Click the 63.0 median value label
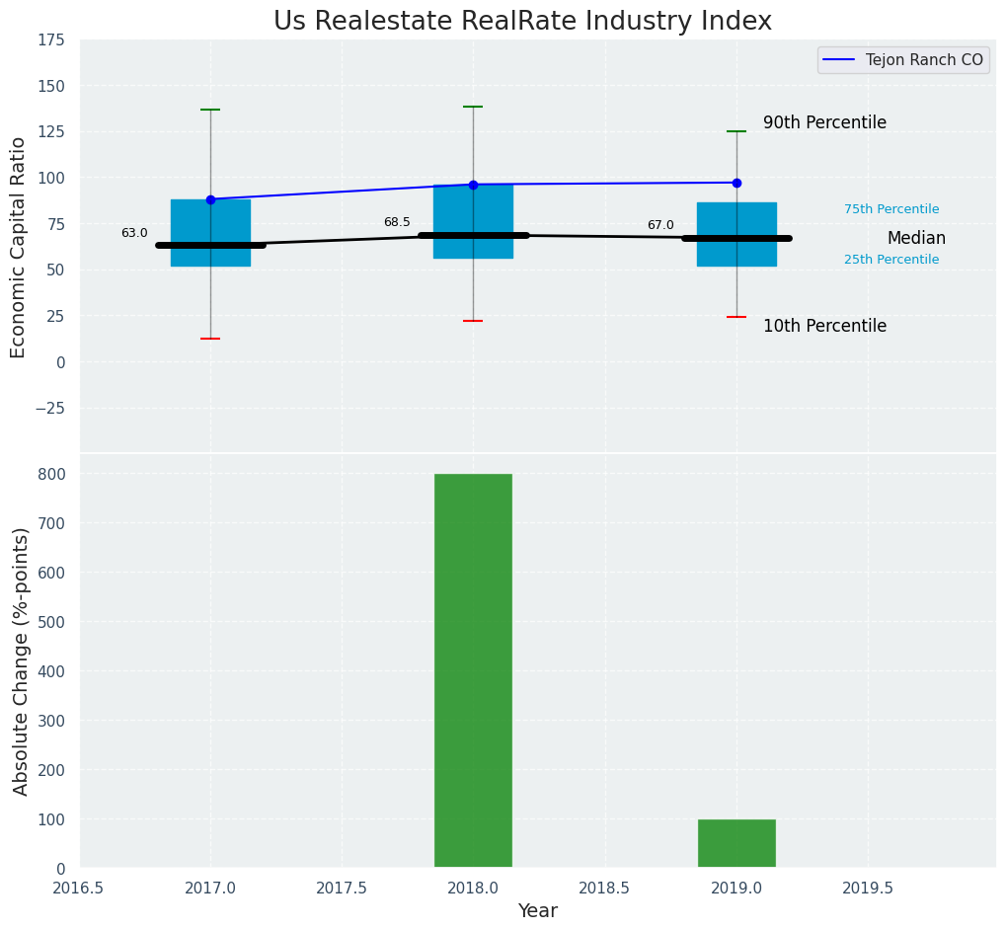 click(134, 233)
